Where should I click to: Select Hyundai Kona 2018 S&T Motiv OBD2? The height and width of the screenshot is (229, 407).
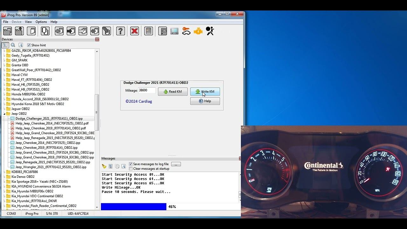tap(38, 104)
